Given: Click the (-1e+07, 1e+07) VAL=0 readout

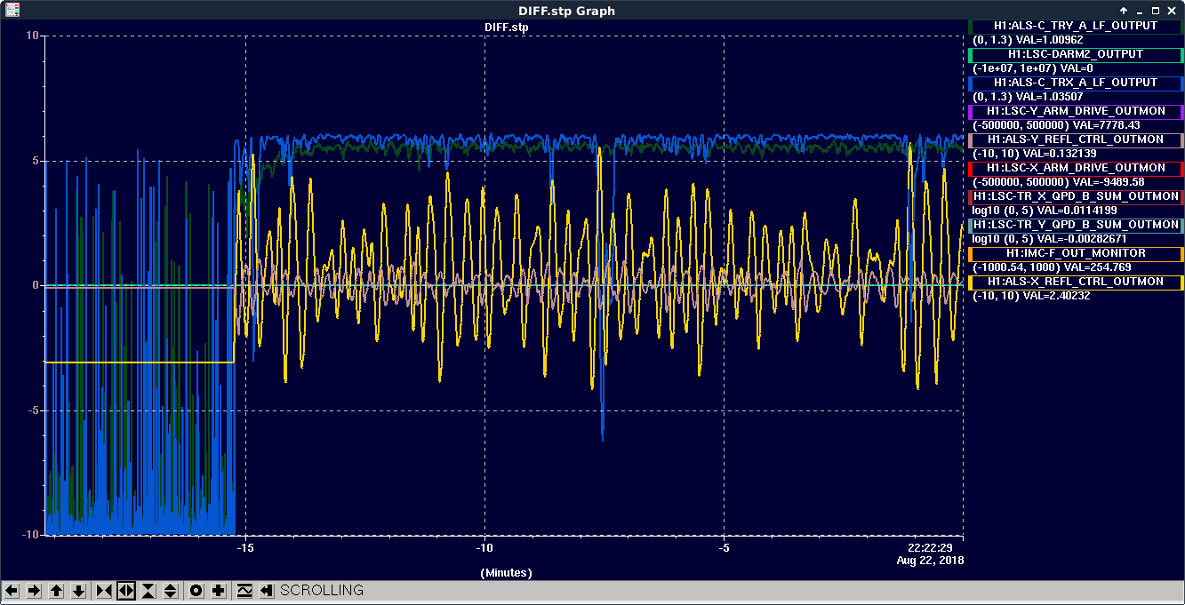Looking at the screenshot, I should point(1033,68).
